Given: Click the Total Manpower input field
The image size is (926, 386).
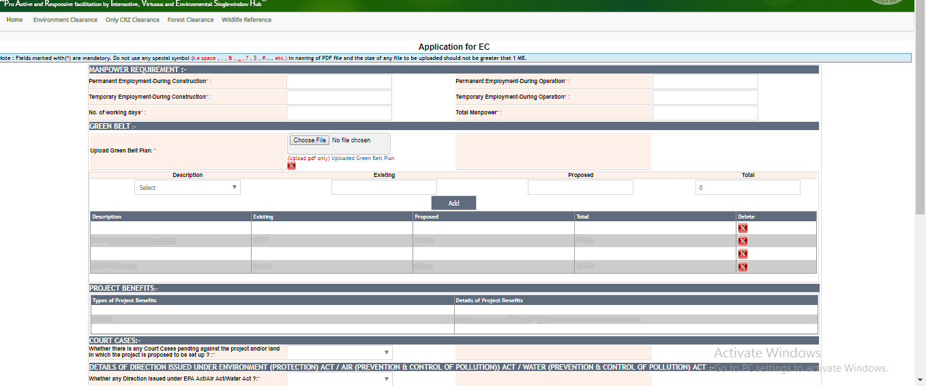Looking at the screenshot, I should click(705, 113).
